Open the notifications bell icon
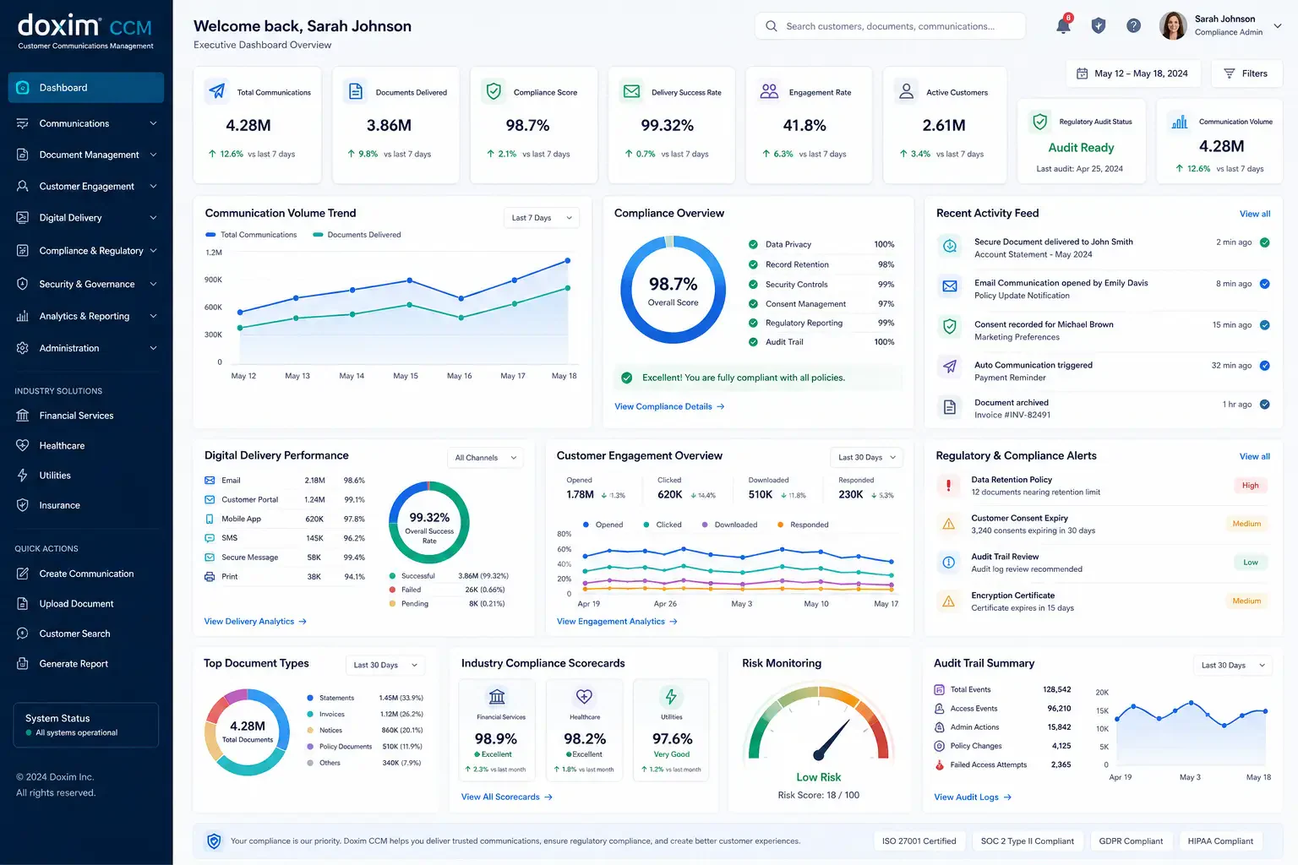 pos(1063,26)
